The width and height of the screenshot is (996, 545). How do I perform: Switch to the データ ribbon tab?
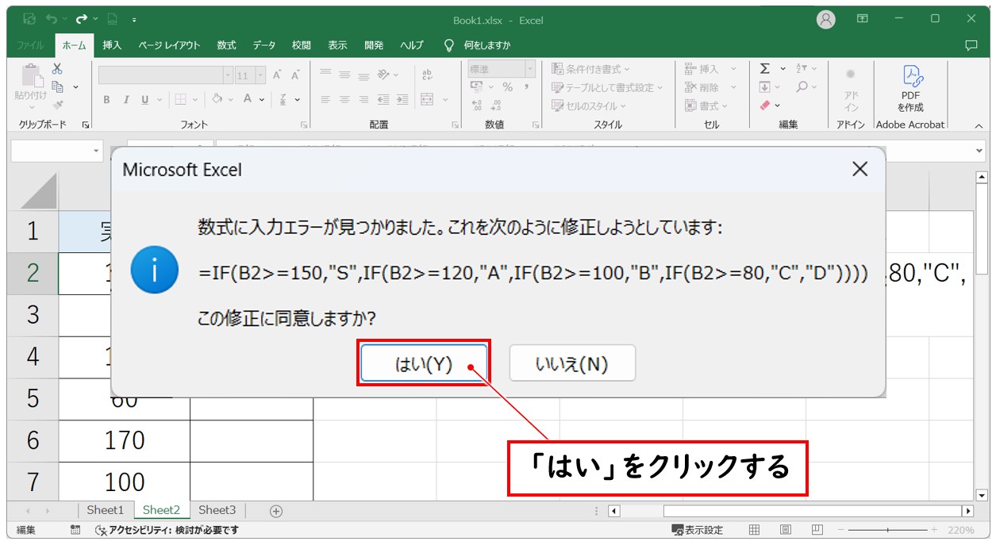[264, 45]
